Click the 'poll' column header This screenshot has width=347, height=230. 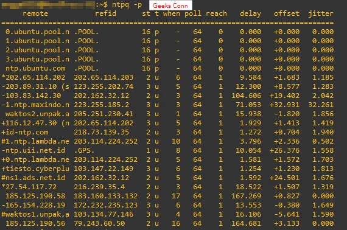(x=193, y=14)
